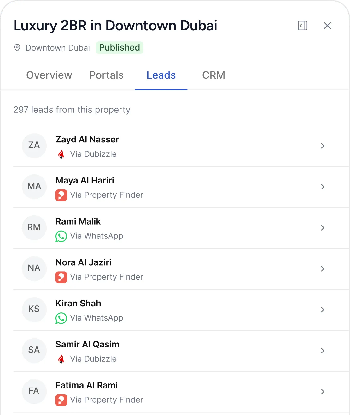The width and height of the screenshot is (350, 415).
Task: Collapse the side panel icon
Action: 302,26
